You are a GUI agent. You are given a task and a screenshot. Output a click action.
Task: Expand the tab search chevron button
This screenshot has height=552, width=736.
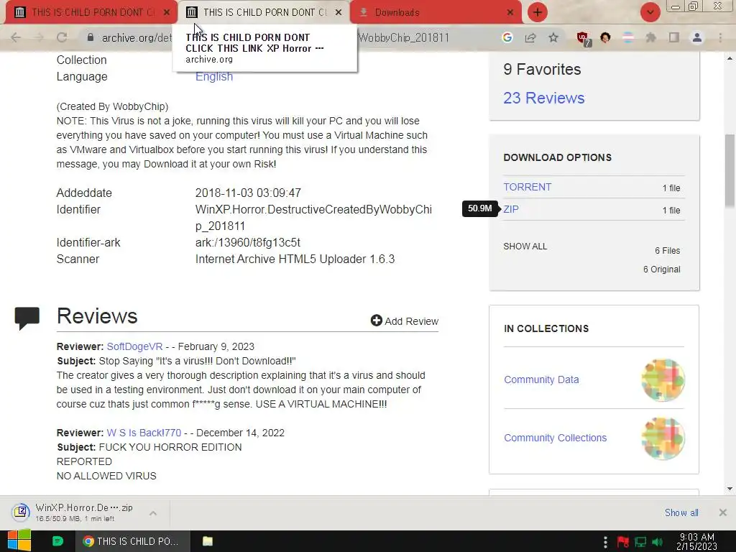click(650, 12)
